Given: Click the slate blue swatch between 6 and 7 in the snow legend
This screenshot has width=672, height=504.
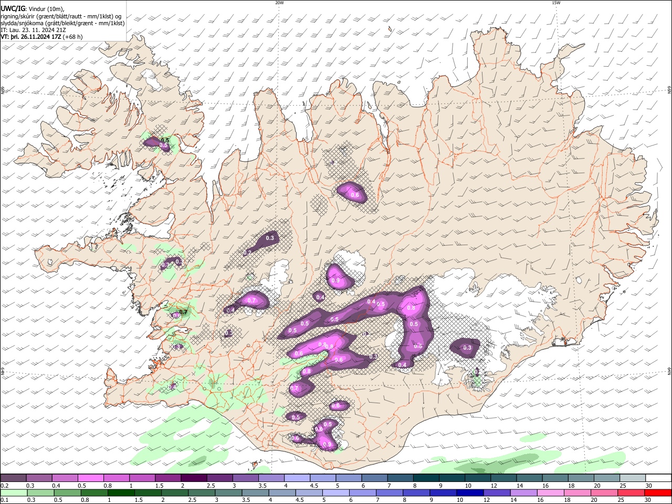Looking at the screenshot, I should pos(374,478).
